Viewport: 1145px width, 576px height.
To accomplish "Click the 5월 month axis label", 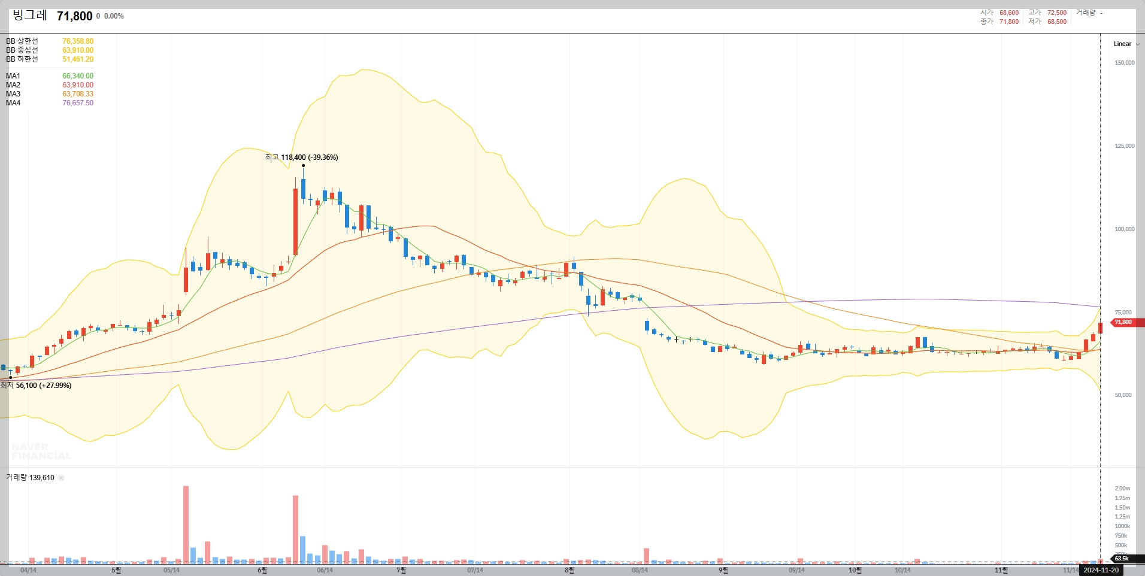I will 116,571.
